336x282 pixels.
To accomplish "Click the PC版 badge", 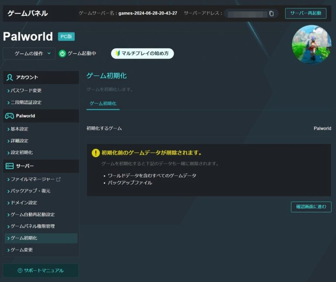I will (66, 36).
